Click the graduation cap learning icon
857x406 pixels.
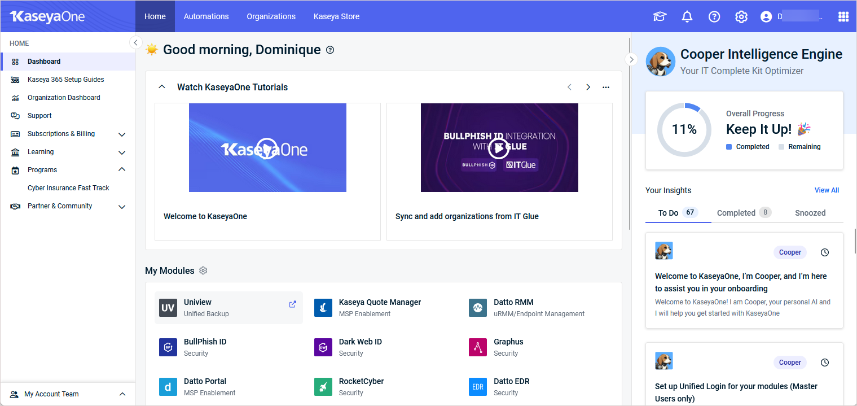pyautogui.click(x=660, y=17)
